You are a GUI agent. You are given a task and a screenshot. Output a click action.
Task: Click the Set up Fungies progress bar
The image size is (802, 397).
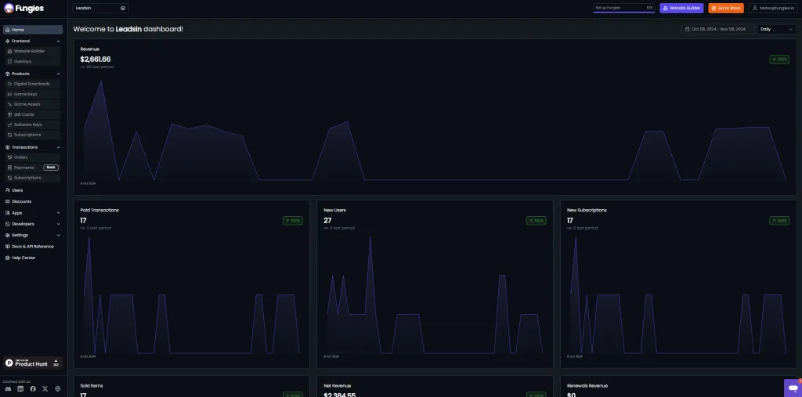pos(624,8)
